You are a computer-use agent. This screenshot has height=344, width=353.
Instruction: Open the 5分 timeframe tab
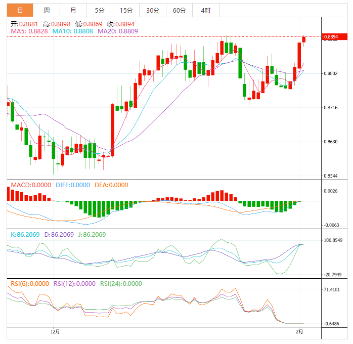(x=100, y=10)
